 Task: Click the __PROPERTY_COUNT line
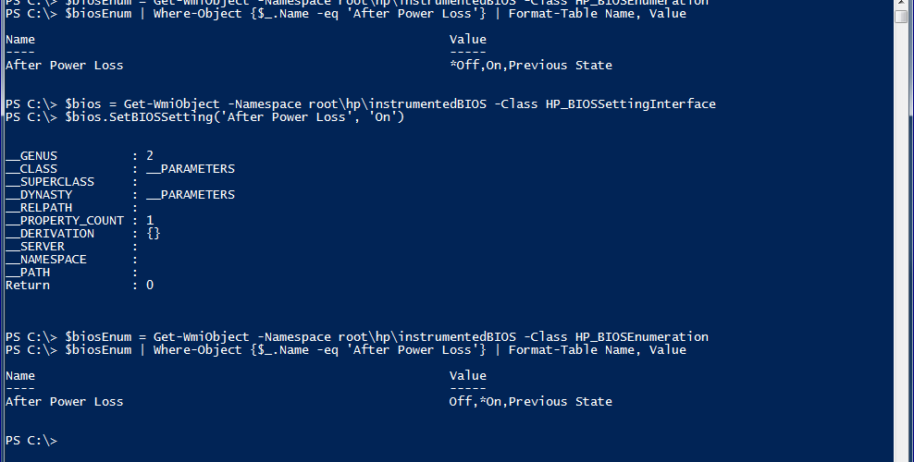[80, 221]
